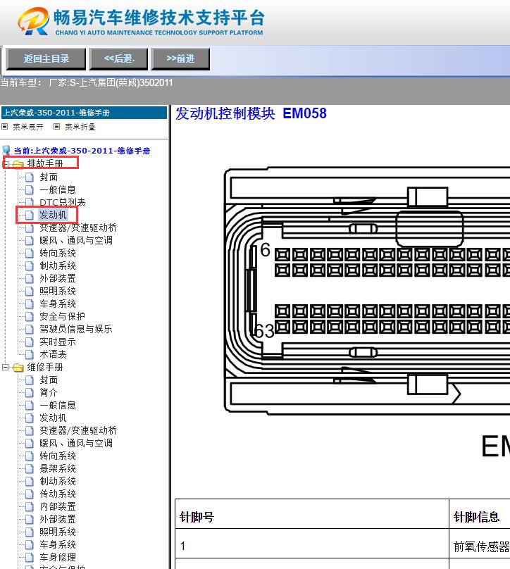
Task: Click the 返回主目录 button
Action: [x=46, y=58]
